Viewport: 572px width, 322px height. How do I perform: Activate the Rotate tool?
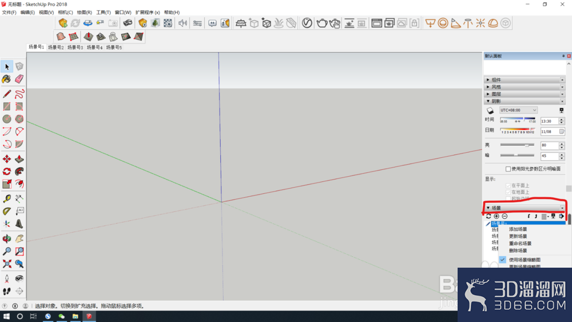pyautogui.click(x=6, y=172)
